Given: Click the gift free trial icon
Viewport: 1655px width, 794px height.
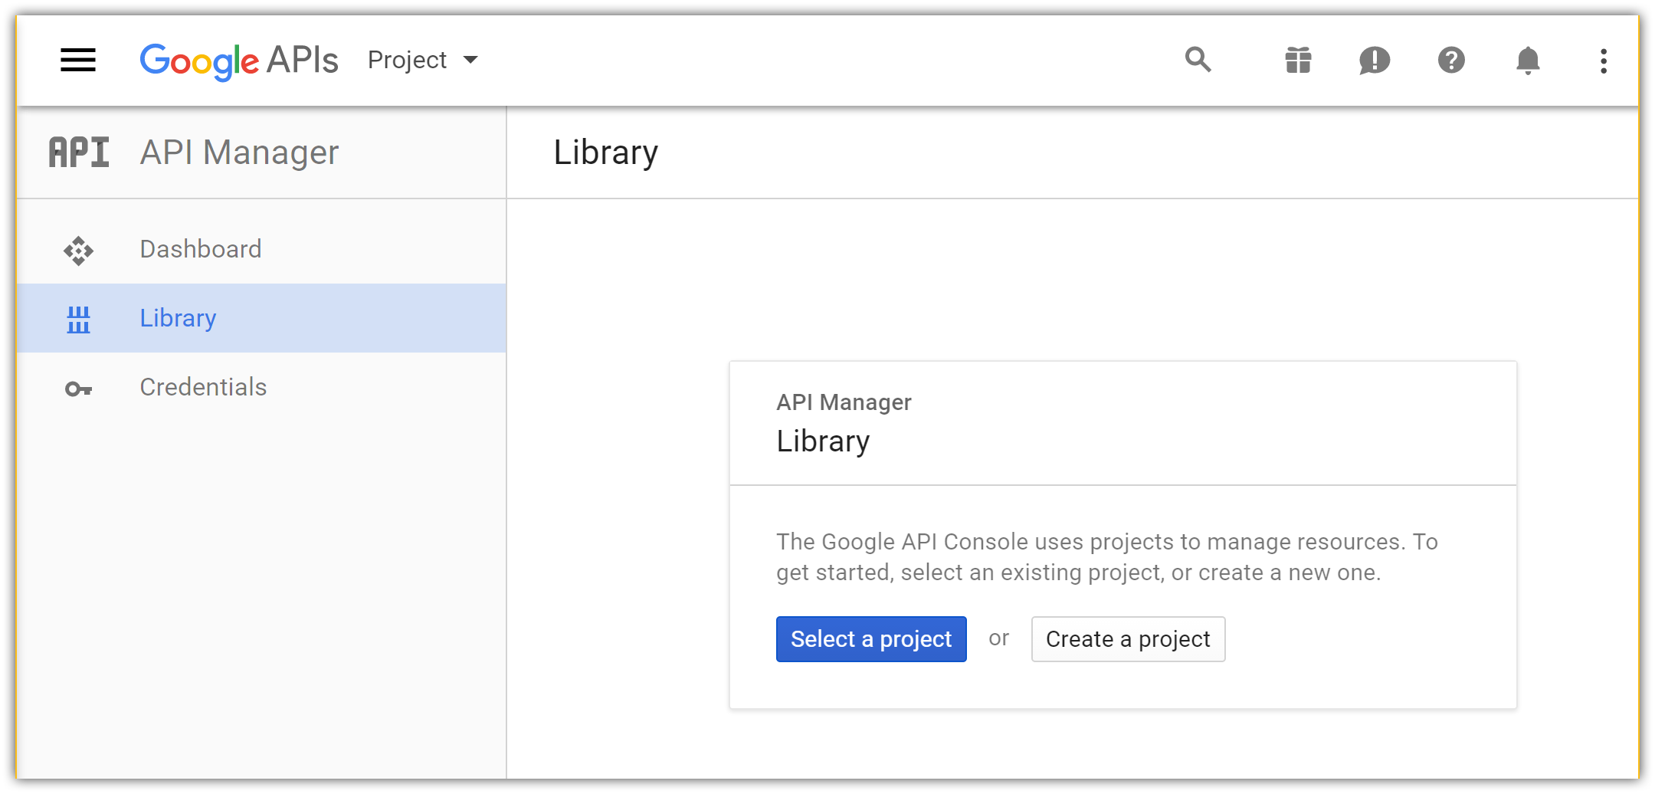Looking at the screenshot, I should pos(1298,60).
